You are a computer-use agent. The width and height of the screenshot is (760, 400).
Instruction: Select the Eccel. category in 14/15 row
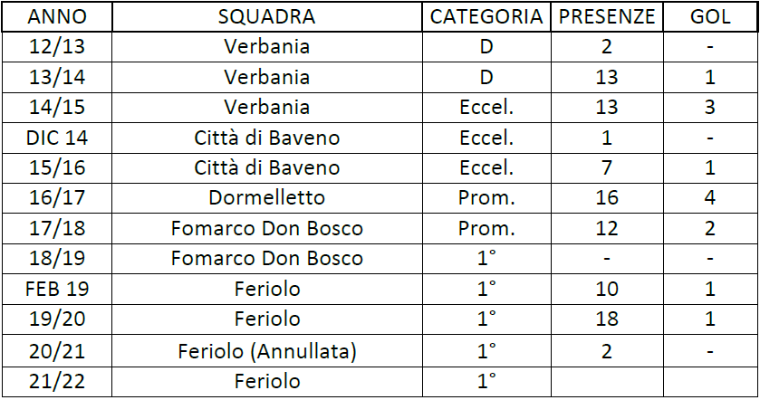click(486, 108)
